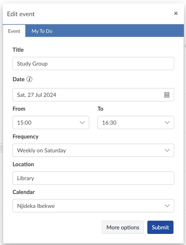
Task: Open the To time 16:30 dropdown
Action: coord(136,122)
